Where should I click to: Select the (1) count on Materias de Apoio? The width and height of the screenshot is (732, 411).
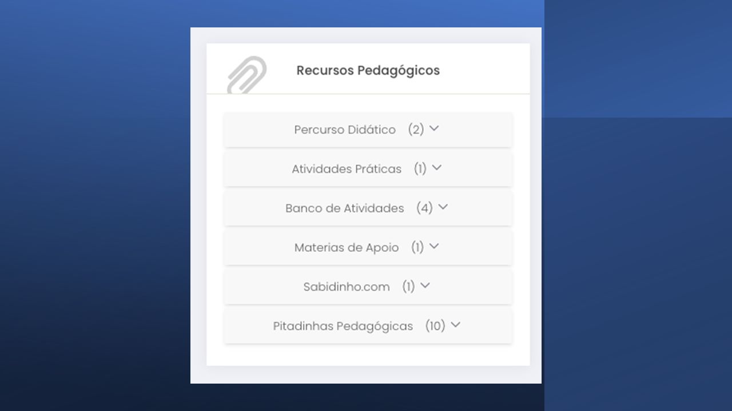coord(417,248)
